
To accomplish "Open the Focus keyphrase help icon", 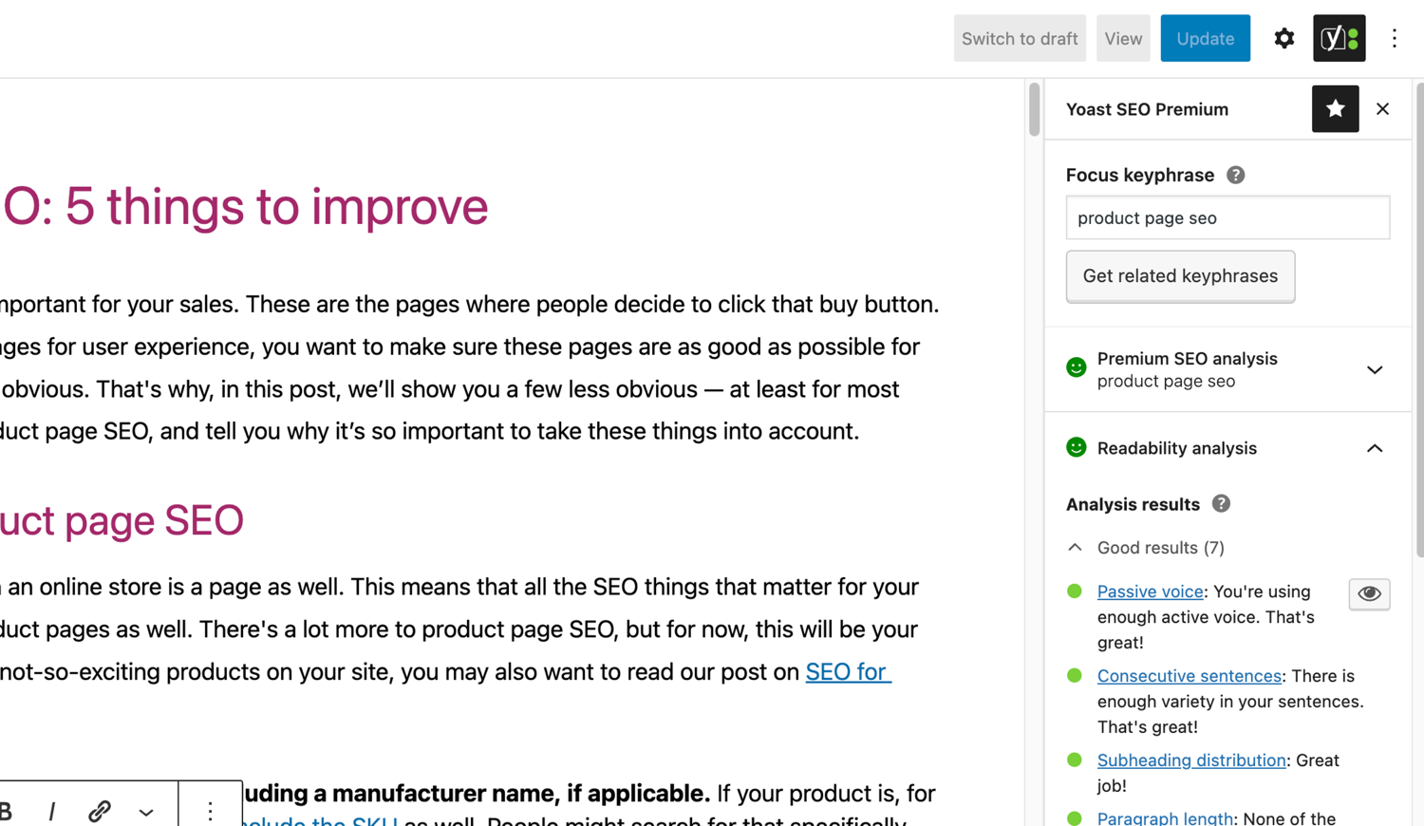I will (x=1235, y=175).
